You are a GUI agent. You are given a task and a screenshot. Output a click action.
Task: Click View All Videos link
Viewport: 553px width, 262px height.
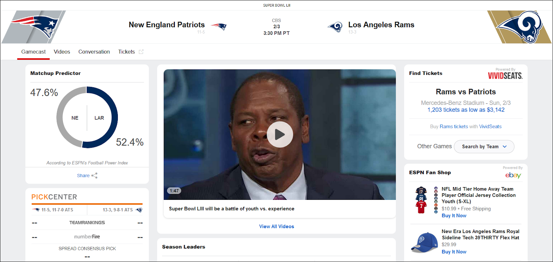(276, 226)
